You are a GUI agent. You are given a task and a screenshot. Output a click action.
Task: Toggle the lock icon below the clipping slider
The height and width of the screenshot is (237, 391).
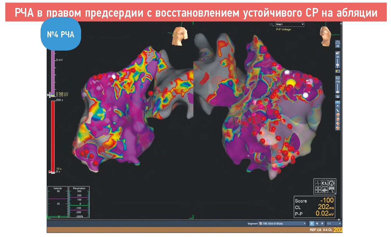click(x=337, y=96)
